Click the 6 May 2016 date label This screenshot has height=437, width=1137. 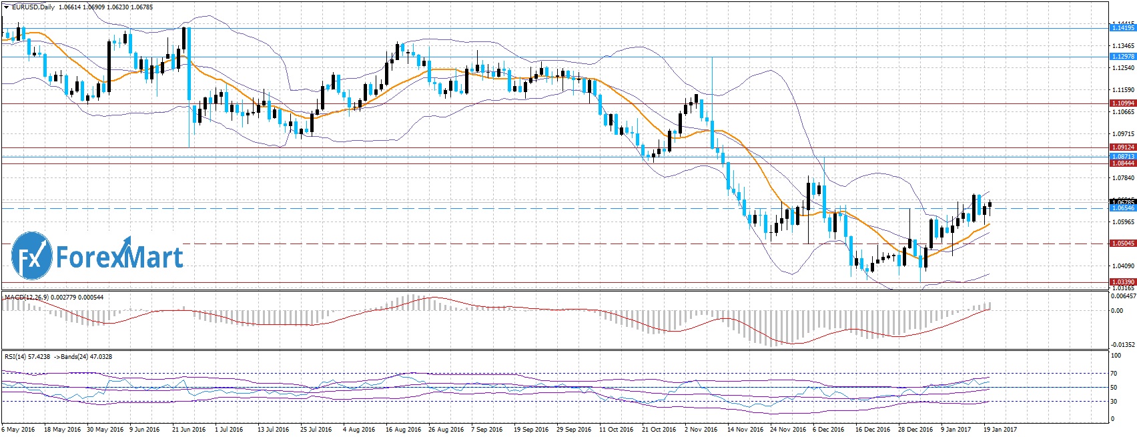18,430
